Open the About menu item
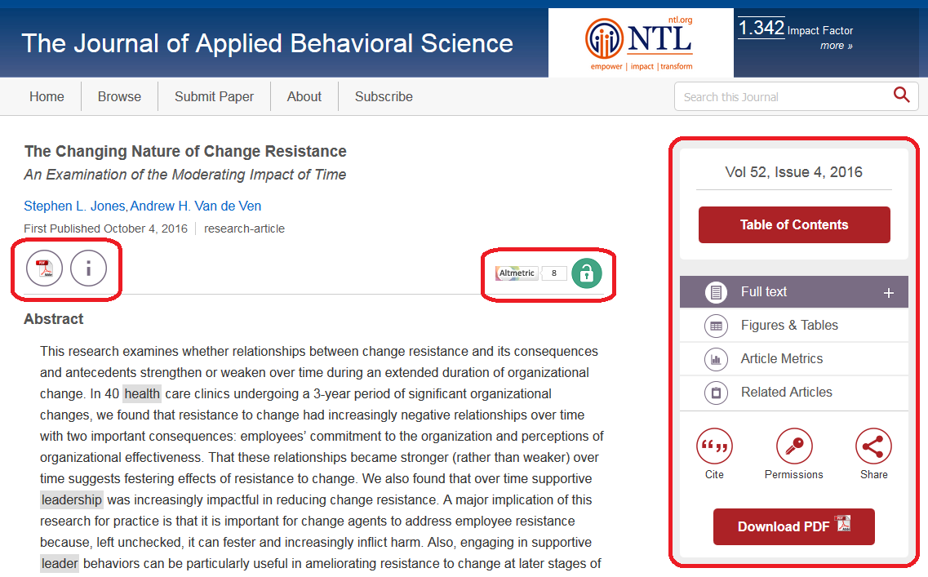The width and height of the screenshot is (928, 577). (x=304, y=96)
